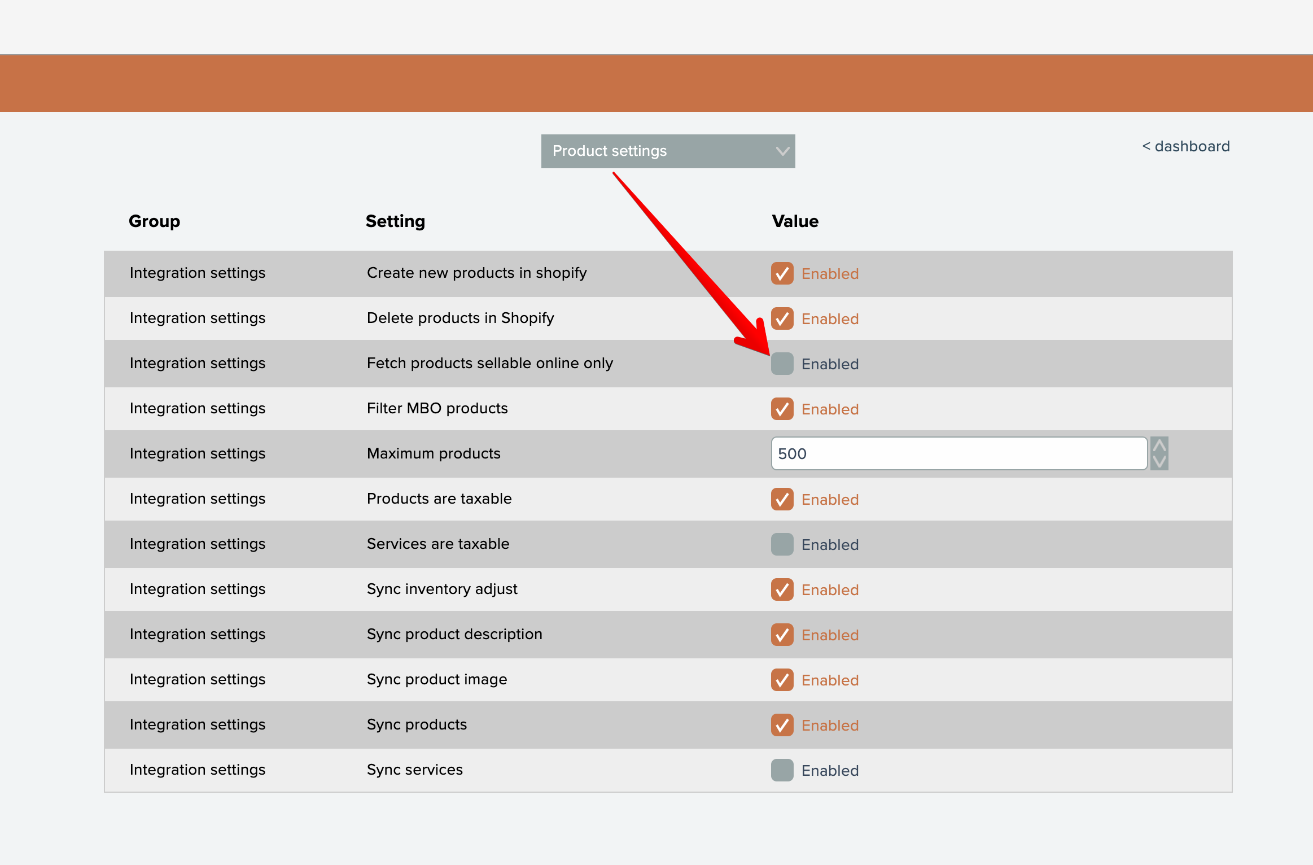Click Enabled label for Services are taxable

[830, 545]
